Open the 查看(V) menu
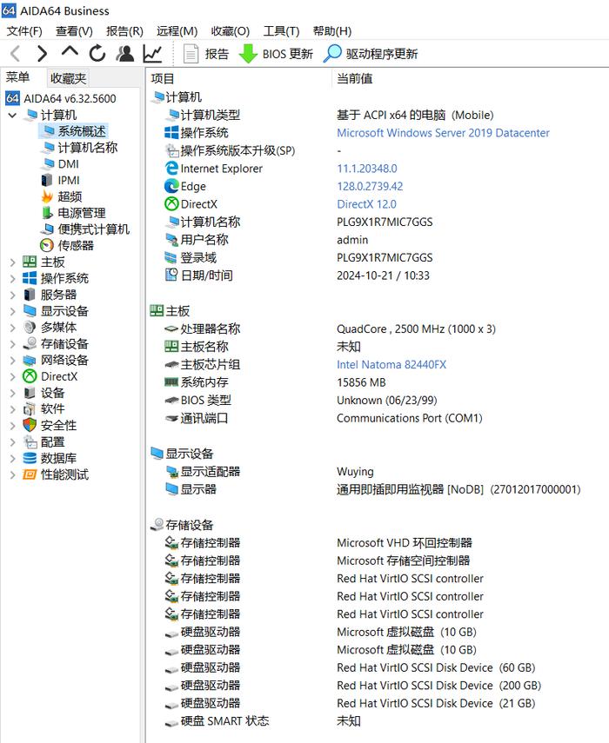This screenshot has width=609, height=743. coord(74,31)
